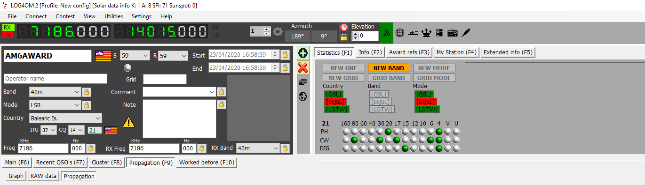
Task: Open the globe web tool in toolbar
Action: (x=400, y=33)
